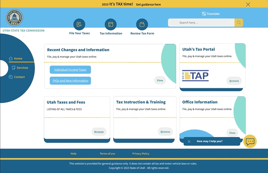
Task: Click into the 'Search here...' field
Action: 201,23
